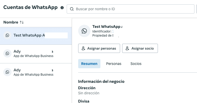This screenshot has height=103, width=197.
Task: Select the first Ady WhatsApp Business account
Action: click(33, 54)
